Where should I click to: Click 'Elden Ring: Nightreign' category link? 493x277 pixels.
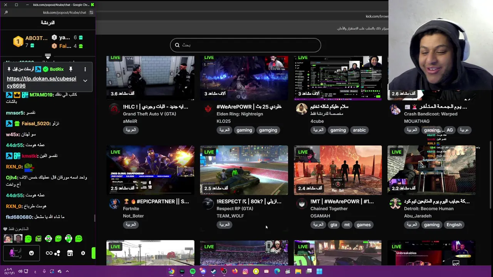(x=240, y=114)
